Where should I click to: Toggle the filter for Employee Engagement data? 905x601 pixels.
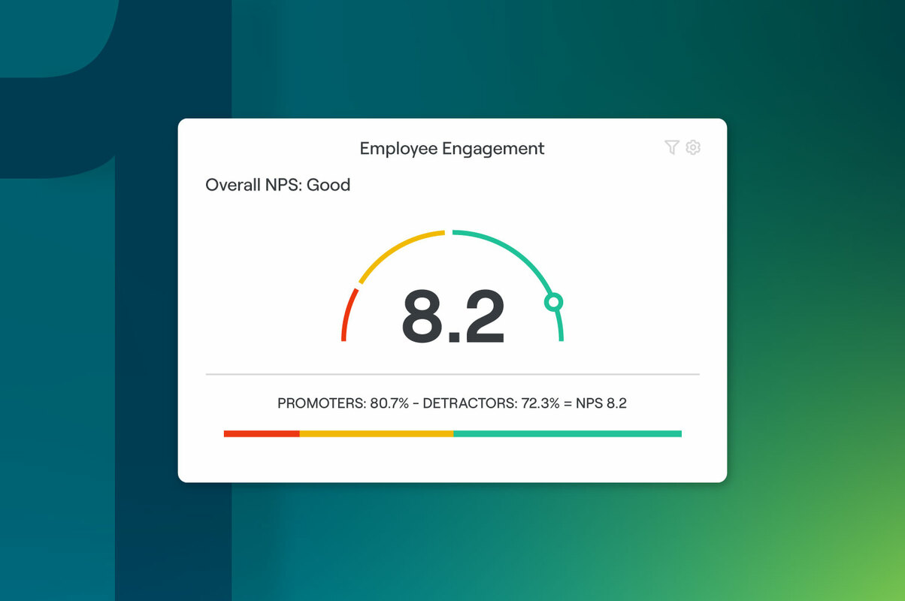click(x=670, y=147)
